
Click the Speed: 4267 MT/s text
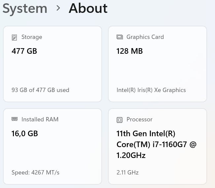(35, 172)
